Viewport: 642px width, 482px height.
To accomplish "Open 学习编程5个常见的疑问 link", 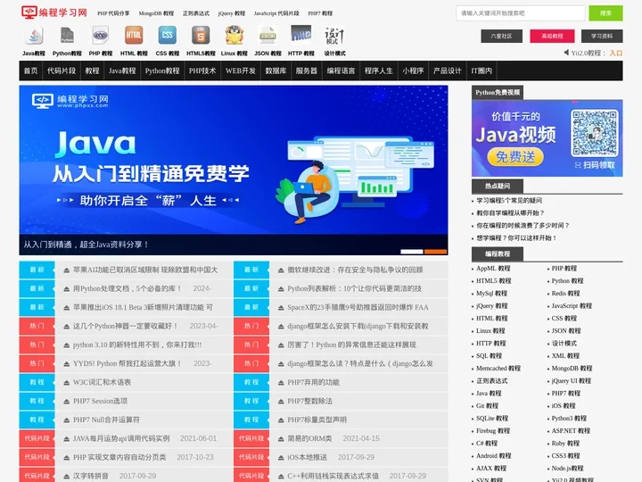I will click(x=509, y=201).
